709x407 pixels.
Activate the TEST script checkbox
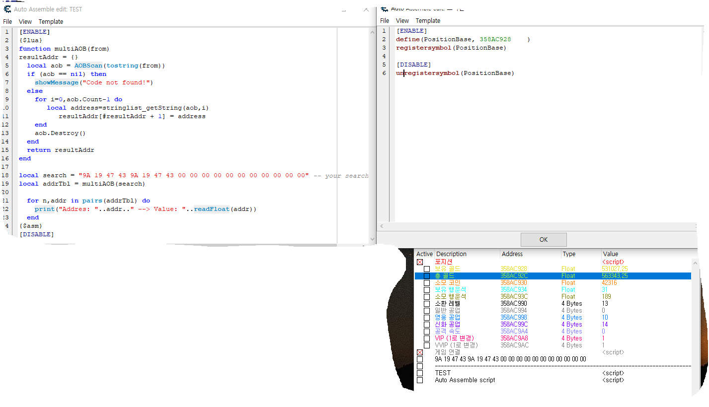pos(420,373)
